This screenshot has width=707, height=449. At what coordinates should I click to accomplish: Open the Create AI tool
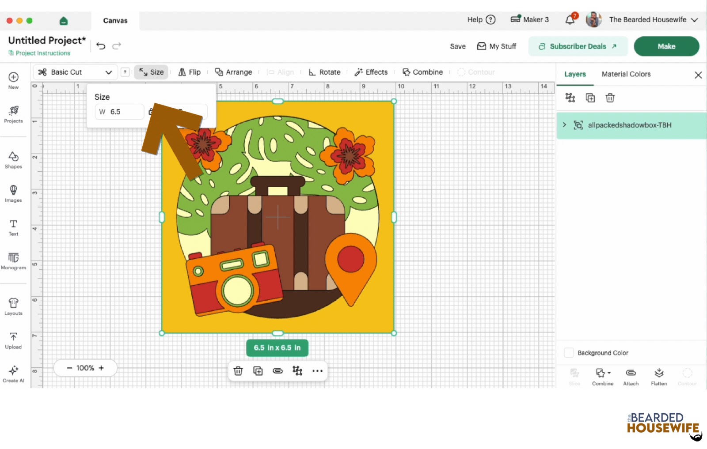pyautogui.click(x=13, y=374)
